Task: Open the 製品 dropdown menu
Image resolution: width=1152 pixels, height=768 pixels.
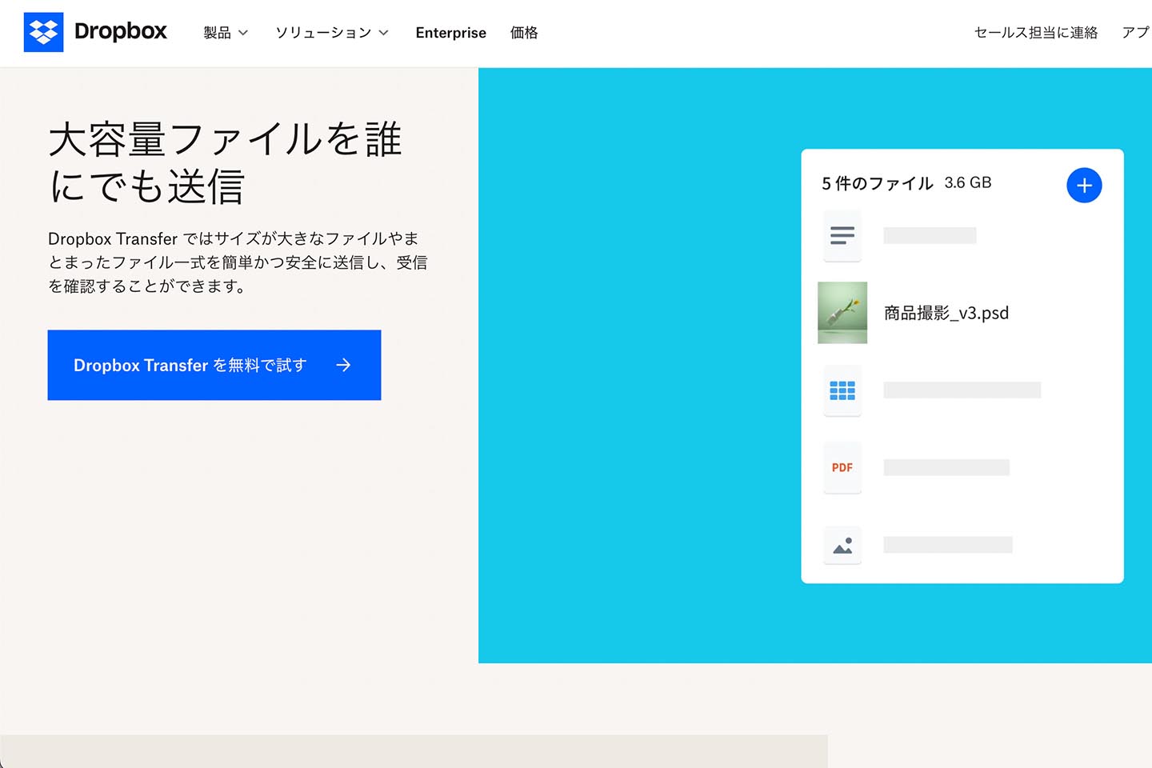Action: point(217,33)
